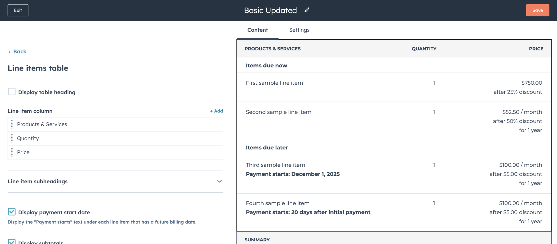Click Payment starts: 20 days after initial payment
Image resolution: width=557 pixels, height=244 pixels.
[x=308, y=212]
